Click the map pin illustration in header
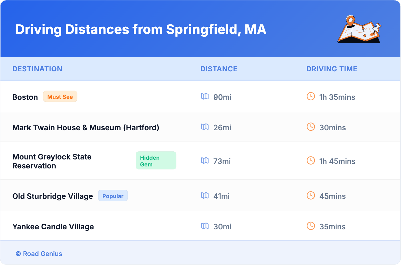The image size is (401, 265). [x=359, y=29]
